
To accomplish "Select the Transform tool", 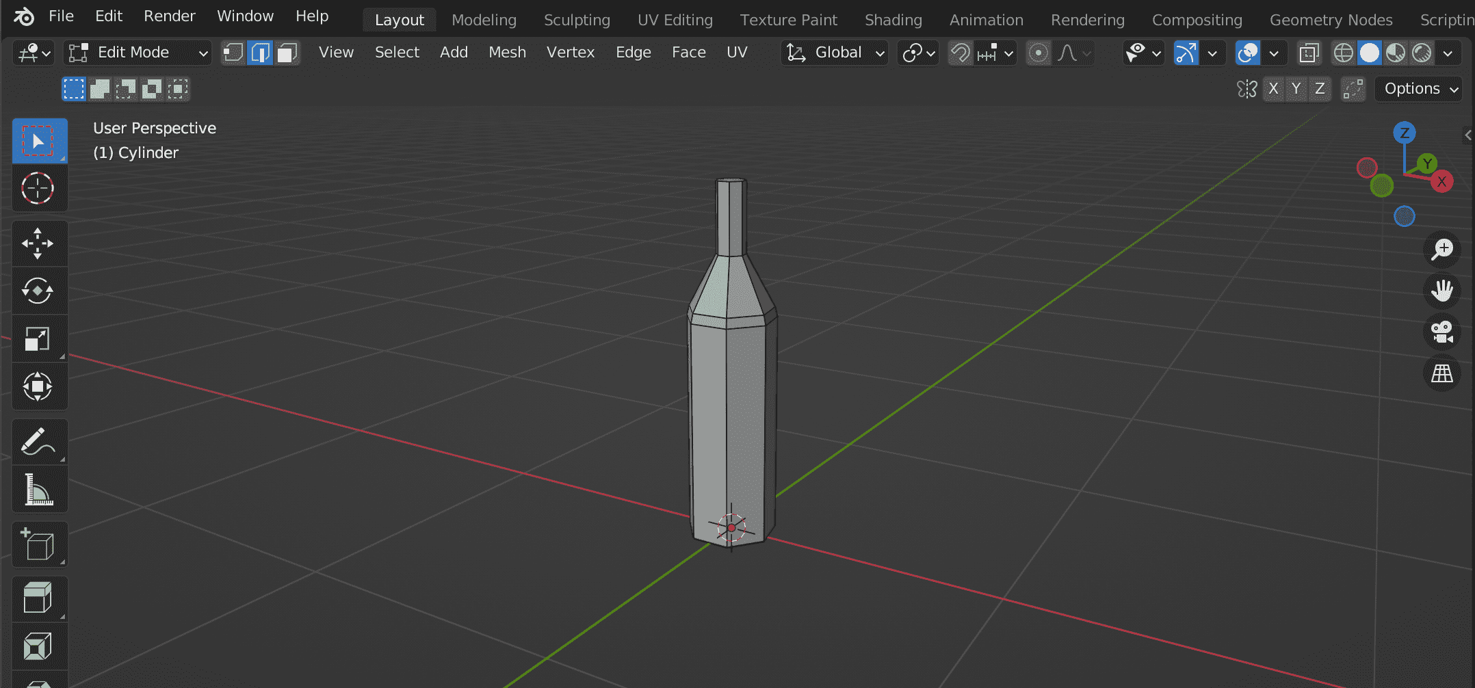I will pyautogui.click(x=40, y=387).
